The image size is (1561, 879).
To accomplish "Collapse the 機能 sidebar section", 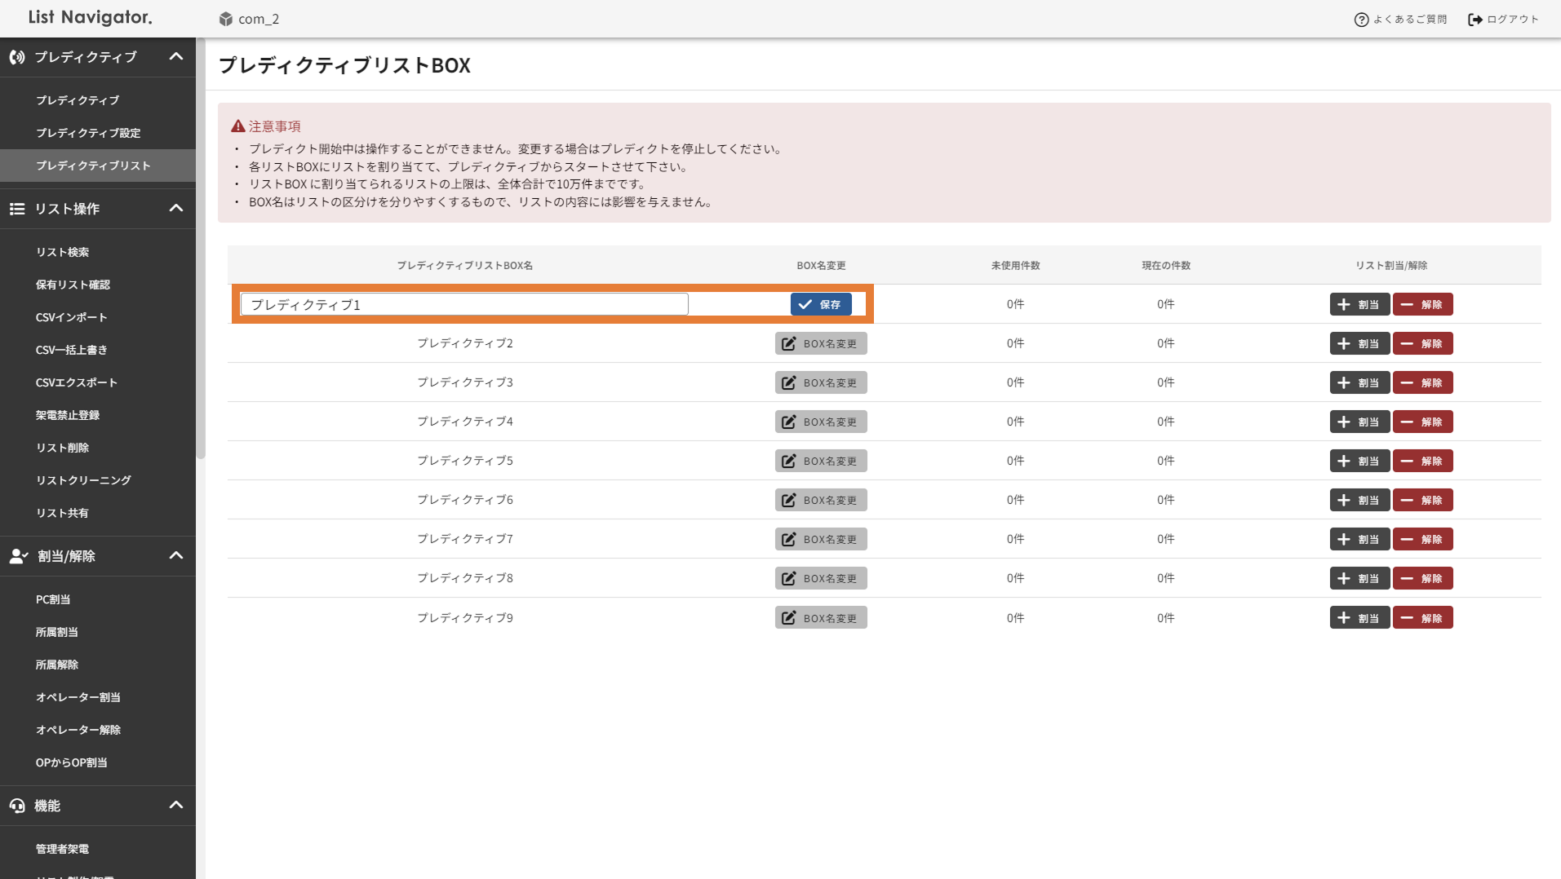I will [175, 806].
